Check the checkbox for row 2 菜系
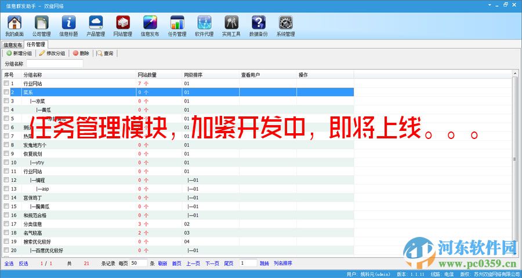Image resolution: width=522 pixels, height=278 pixels. coord(6,92)
